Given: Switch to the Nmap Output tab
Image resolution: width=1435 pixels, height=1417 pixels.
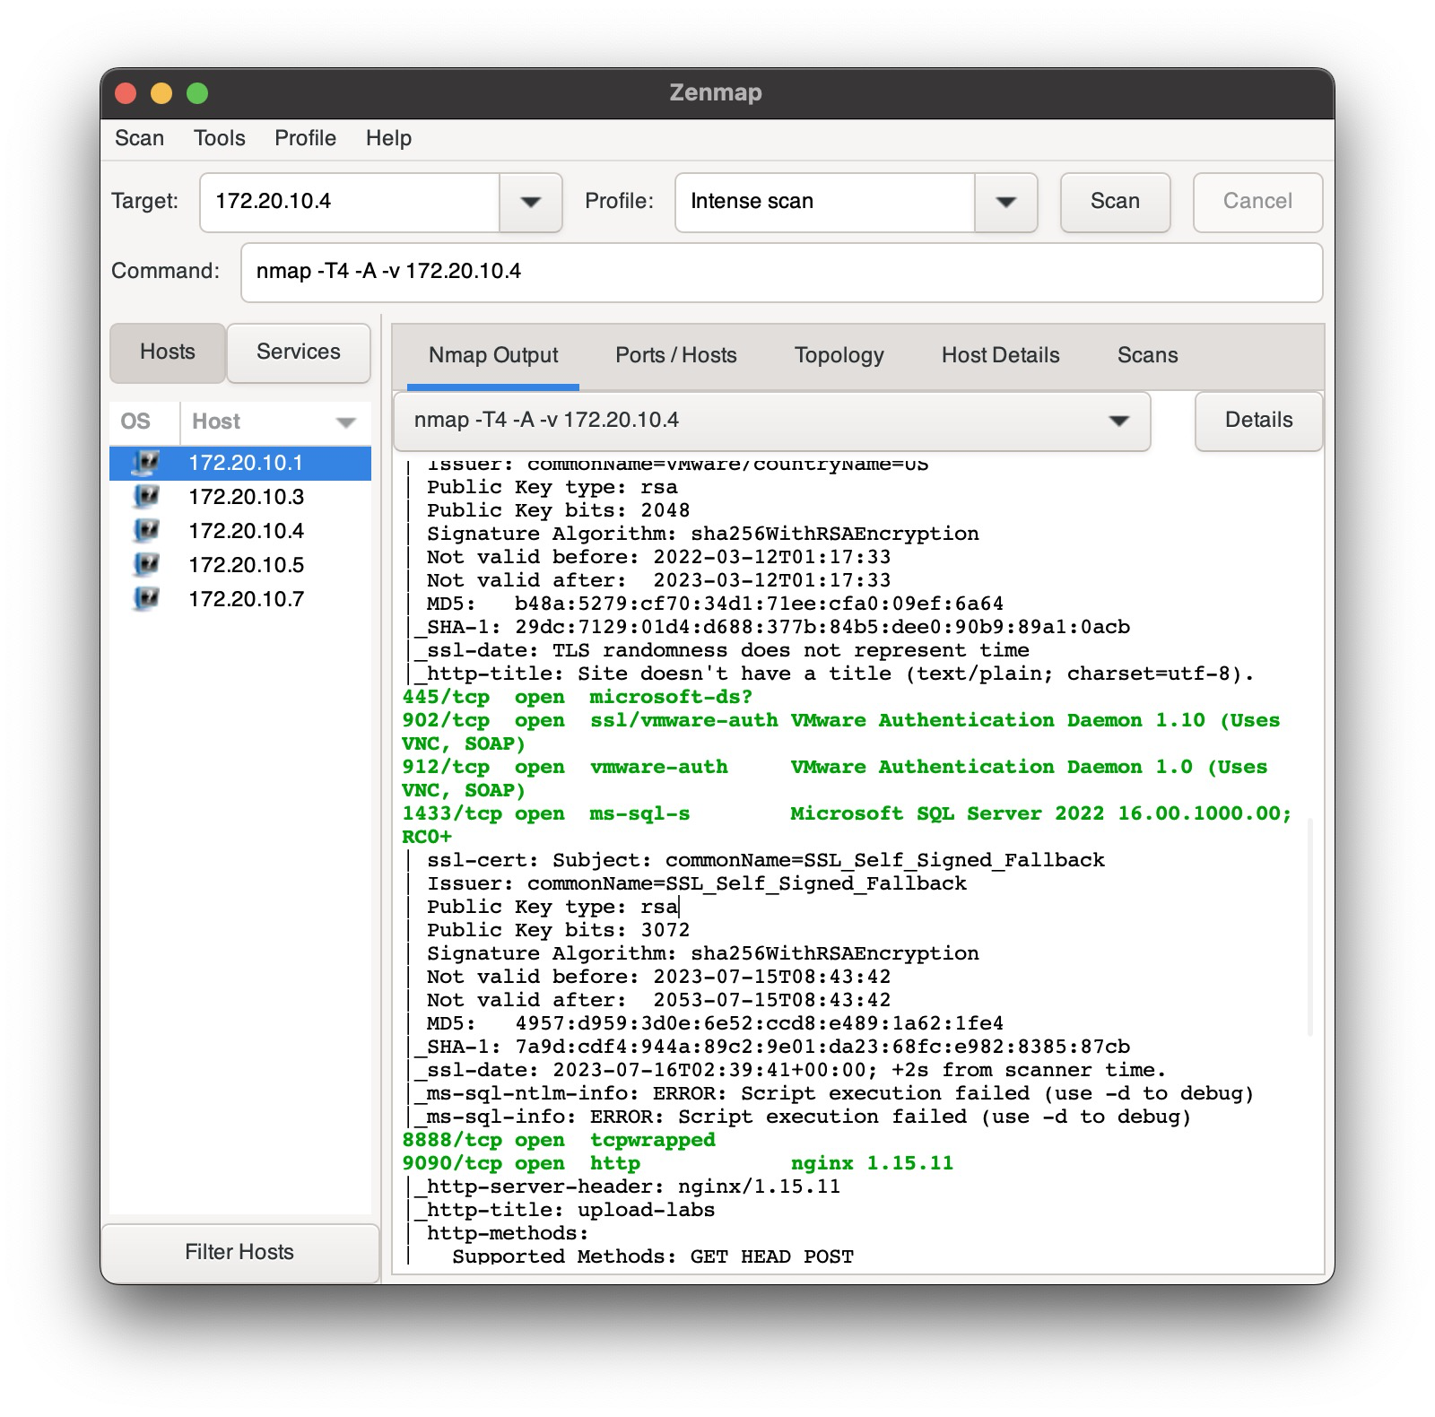Looking at the screenshot, I should point(493,356).
